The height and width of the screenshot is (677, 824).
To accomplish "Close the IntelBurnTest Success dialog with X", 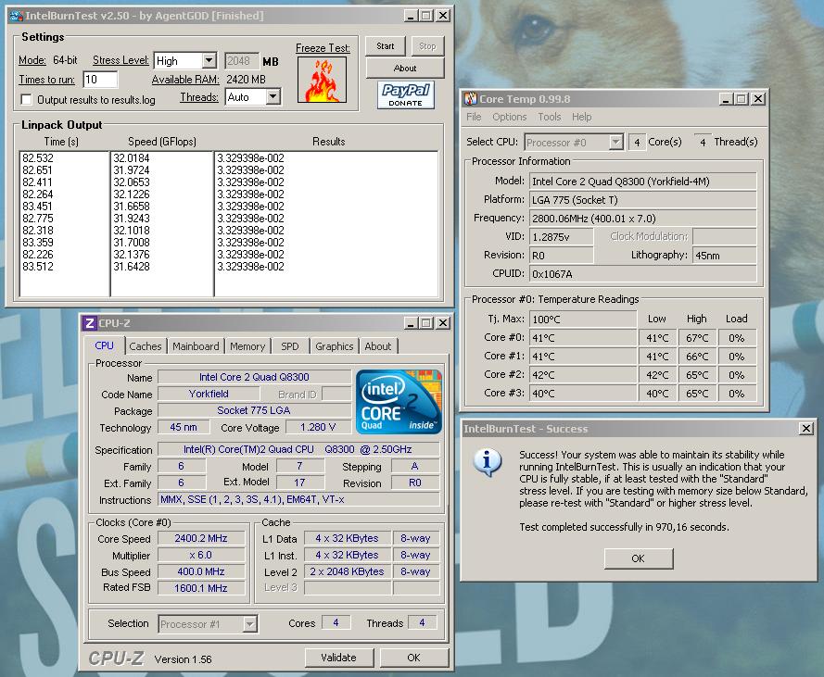I will point(806,429).
